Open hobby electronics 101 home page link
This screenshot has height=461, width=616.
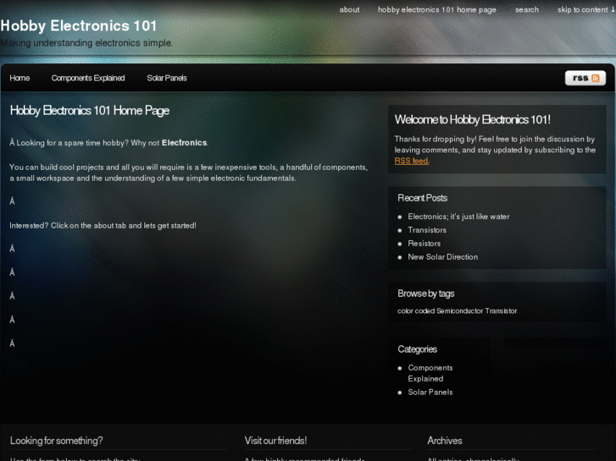(x=437, y=10)
